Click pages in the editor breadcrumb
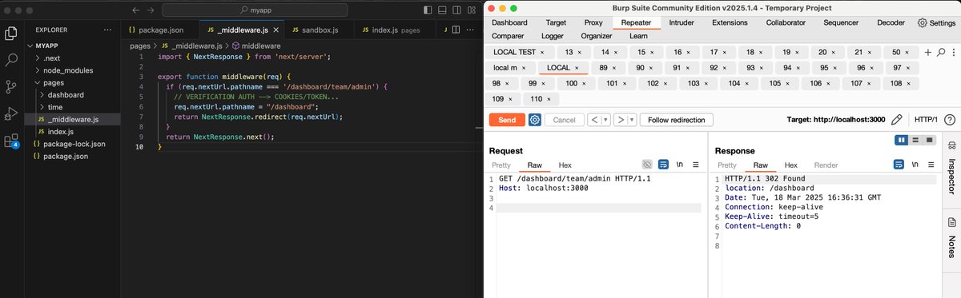This screenshot has width=961, height=298. click(140, 46)
